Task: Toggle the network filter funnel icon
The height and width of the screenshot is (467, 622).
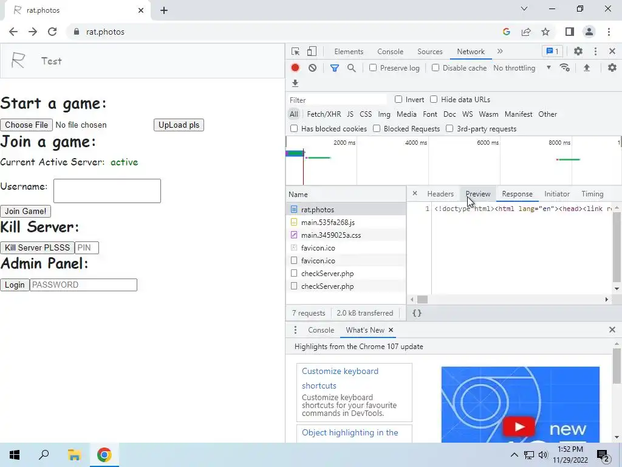Action: (x=335, y=68)
